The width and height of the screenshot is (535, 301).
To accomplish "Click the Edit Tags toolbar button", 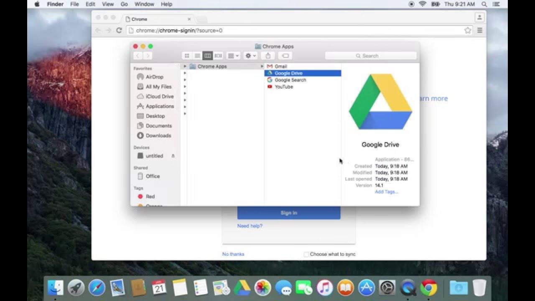I will 285,56.
